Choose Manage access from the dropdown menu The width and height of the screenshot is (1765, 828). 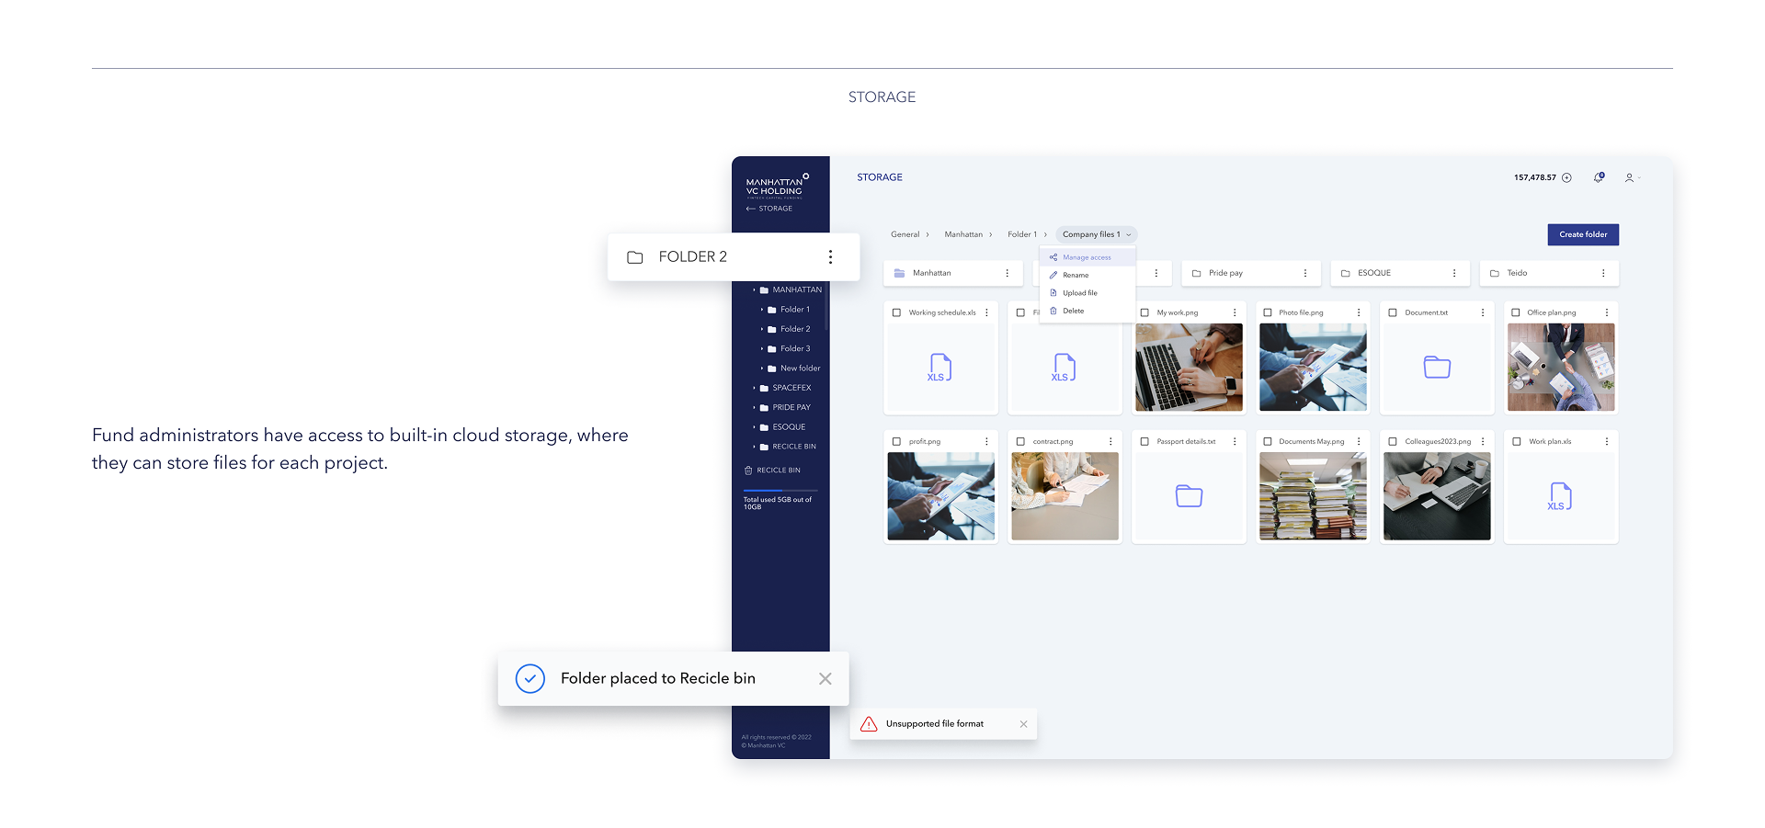coord(1087,257)
